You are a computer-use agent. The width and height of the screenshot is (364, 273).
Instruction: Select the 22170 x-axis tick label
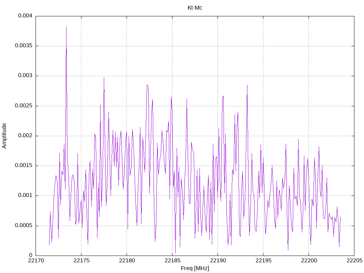(x=36, y=261)
